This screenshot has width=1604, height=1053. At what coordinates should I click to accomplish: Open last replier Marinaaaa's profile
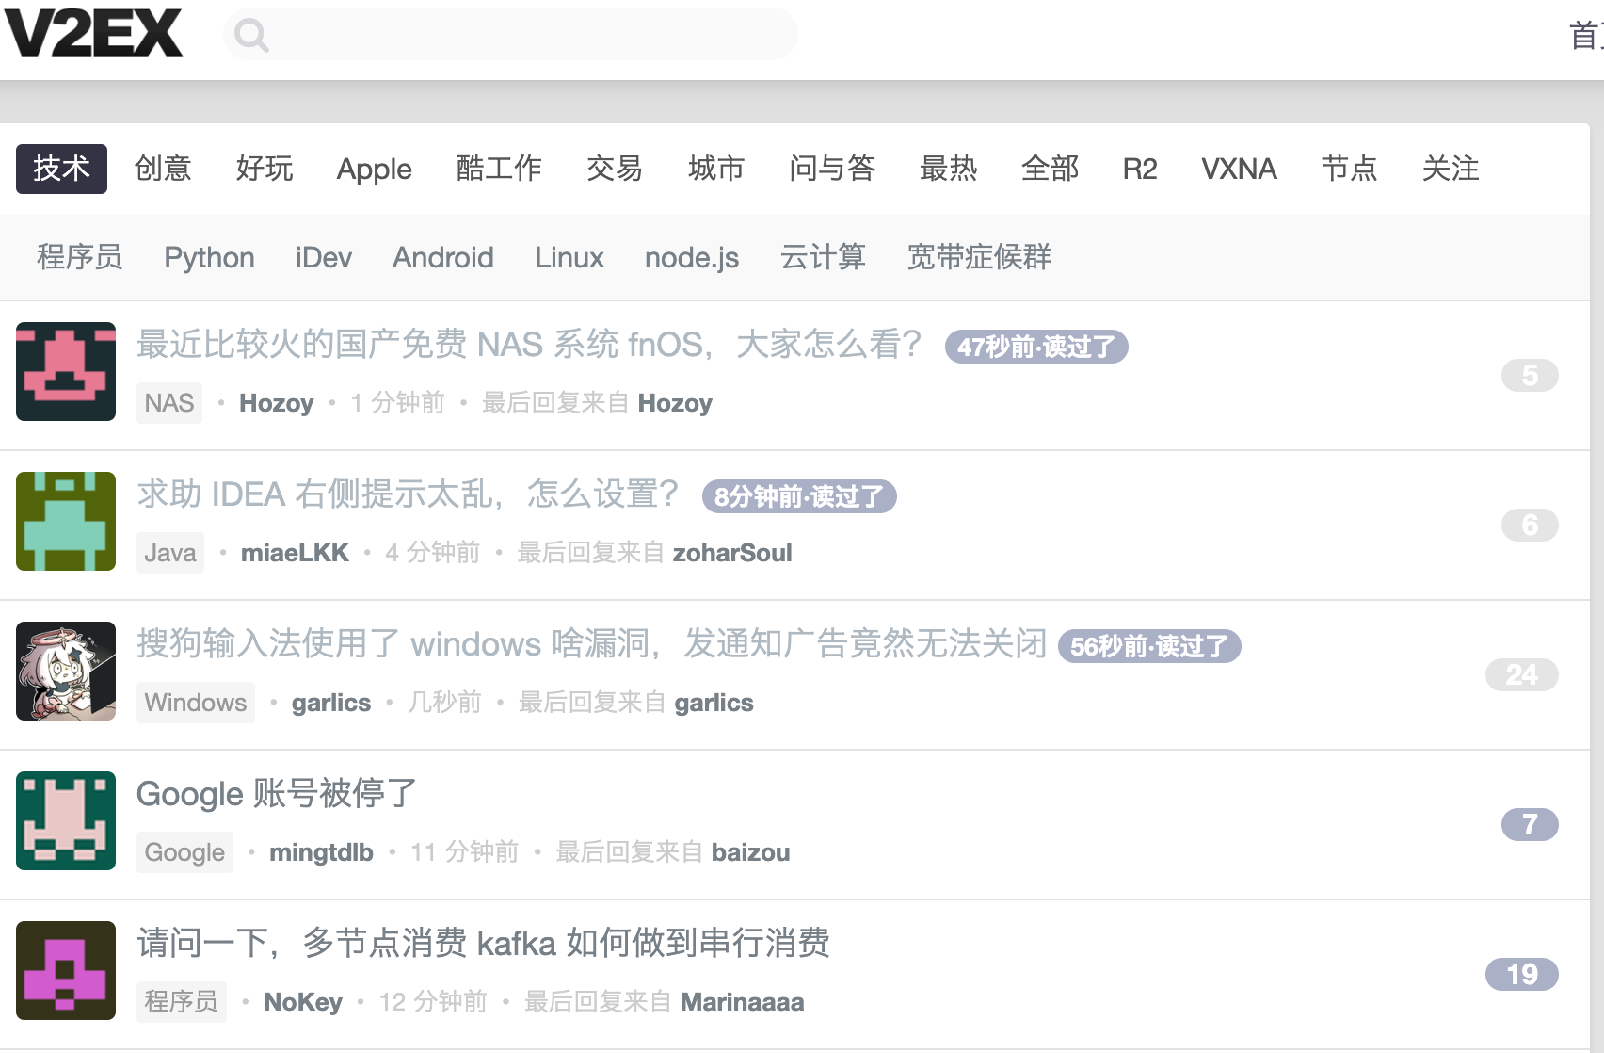(x=742, y=1002)
